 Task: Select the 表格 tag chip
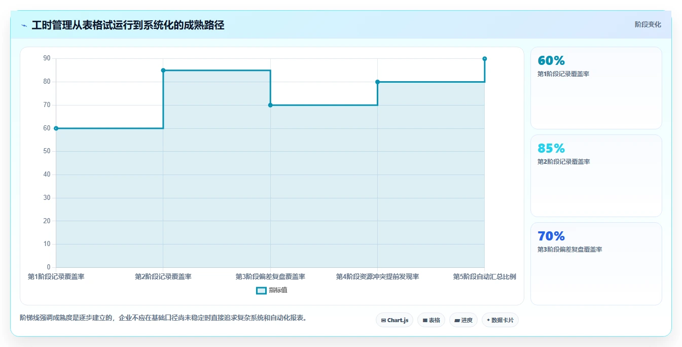431,320
